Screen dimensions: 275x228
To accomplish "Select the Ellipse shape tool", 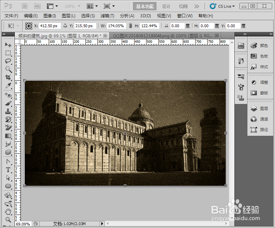I will click(x=8, y=186).
